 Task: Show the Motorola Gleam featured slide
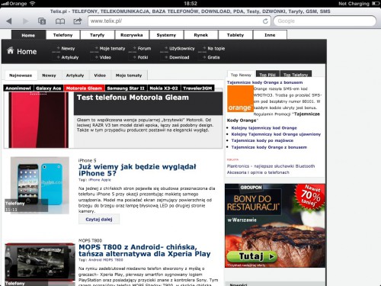[x=84, y=88]
